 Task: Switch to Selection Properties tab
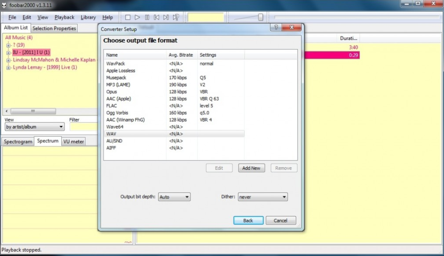pyautogui.click(x=54, y=28)
